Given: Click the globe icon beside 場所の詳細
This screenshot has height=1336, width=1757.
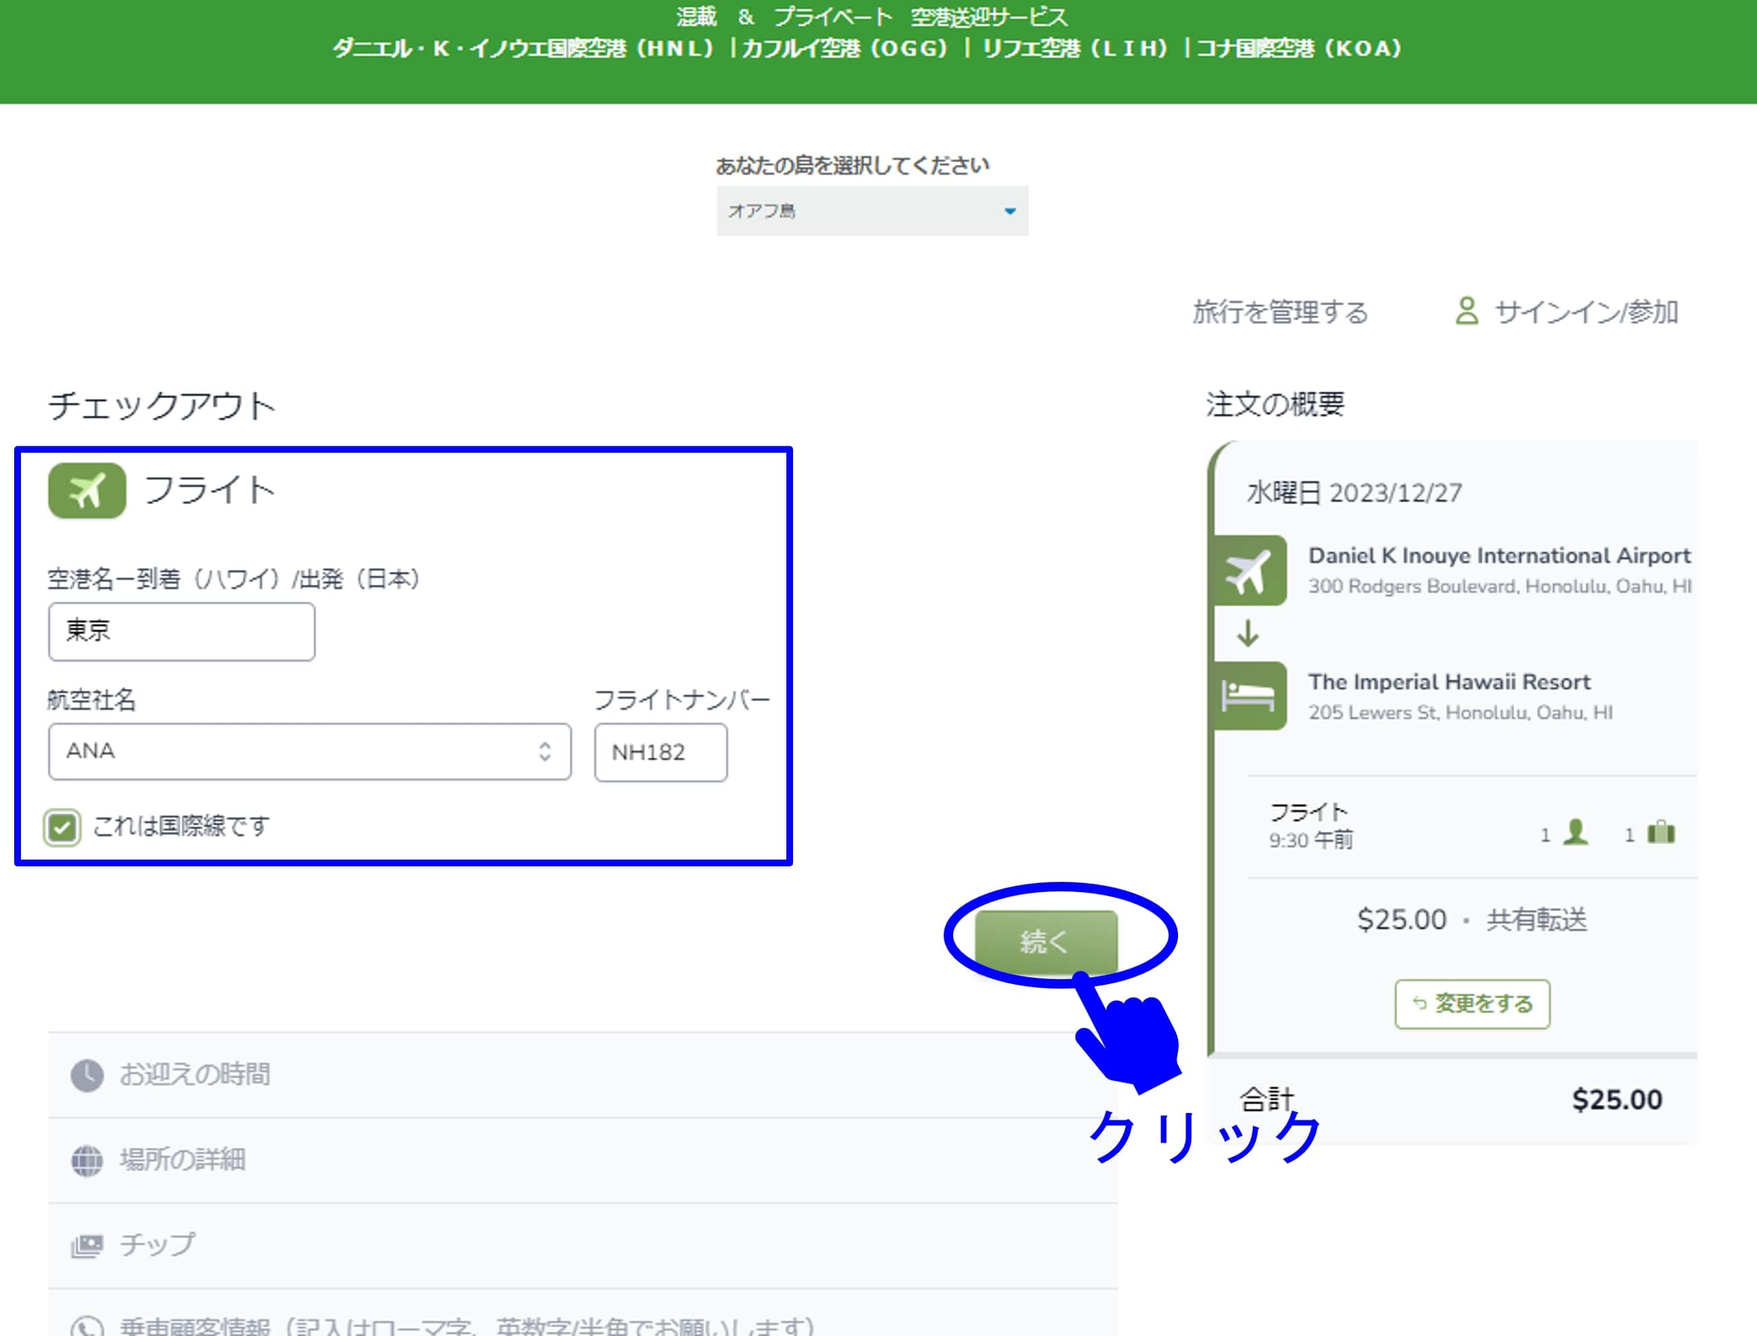Looking at the screenshot, I should [87, 1160].
